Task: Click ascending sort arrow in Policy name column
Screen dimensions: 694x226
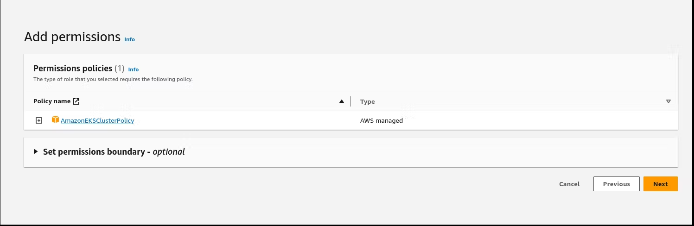Action: [342, 101]
